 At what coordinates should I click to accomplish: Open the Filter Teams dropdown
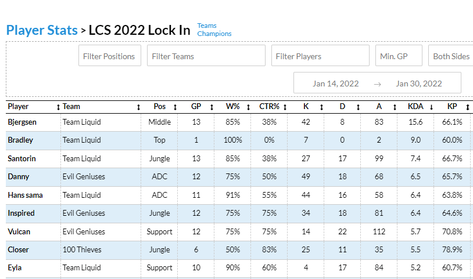coord(206,56)
